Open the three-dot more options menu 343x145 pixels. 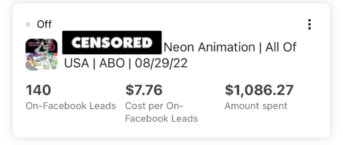(x=309, y=24)
